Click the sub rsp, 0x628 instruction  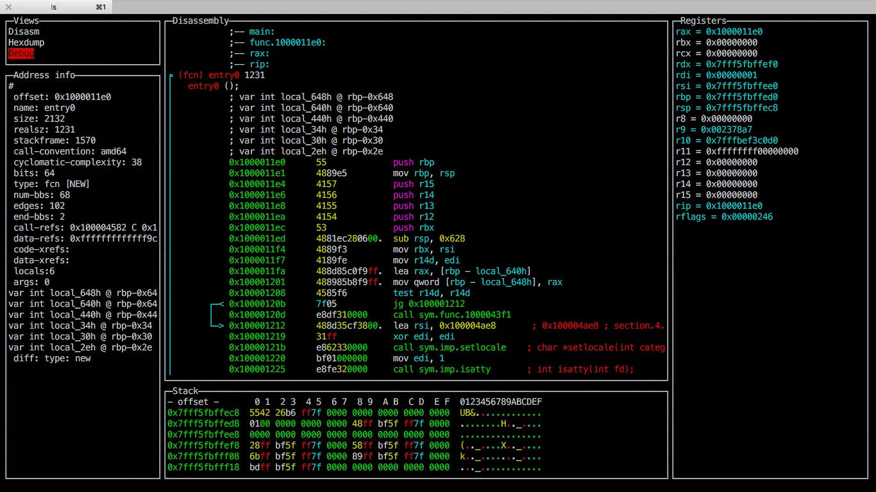click(429, 238)
